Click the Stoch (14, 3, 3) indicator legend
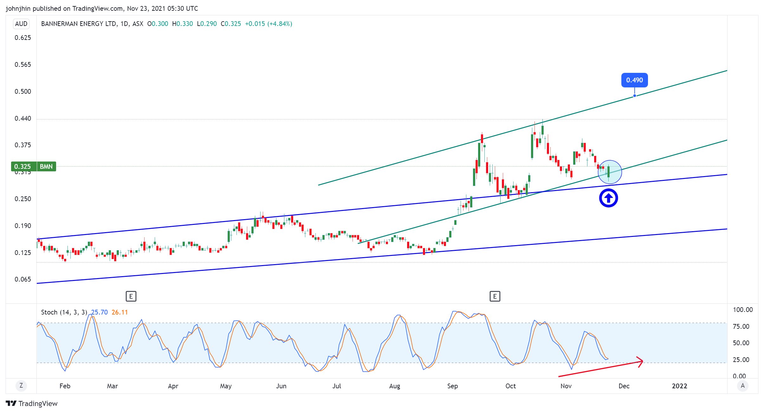Screen dimensions: 764x413 (64, 312)
